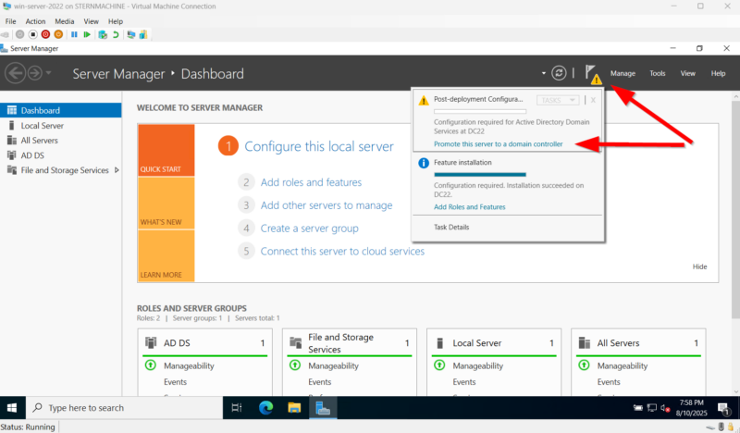This screenshot has height=433, width=740.
Task: Refresh the Server Manager dashboard
Action: pos(559,73)
